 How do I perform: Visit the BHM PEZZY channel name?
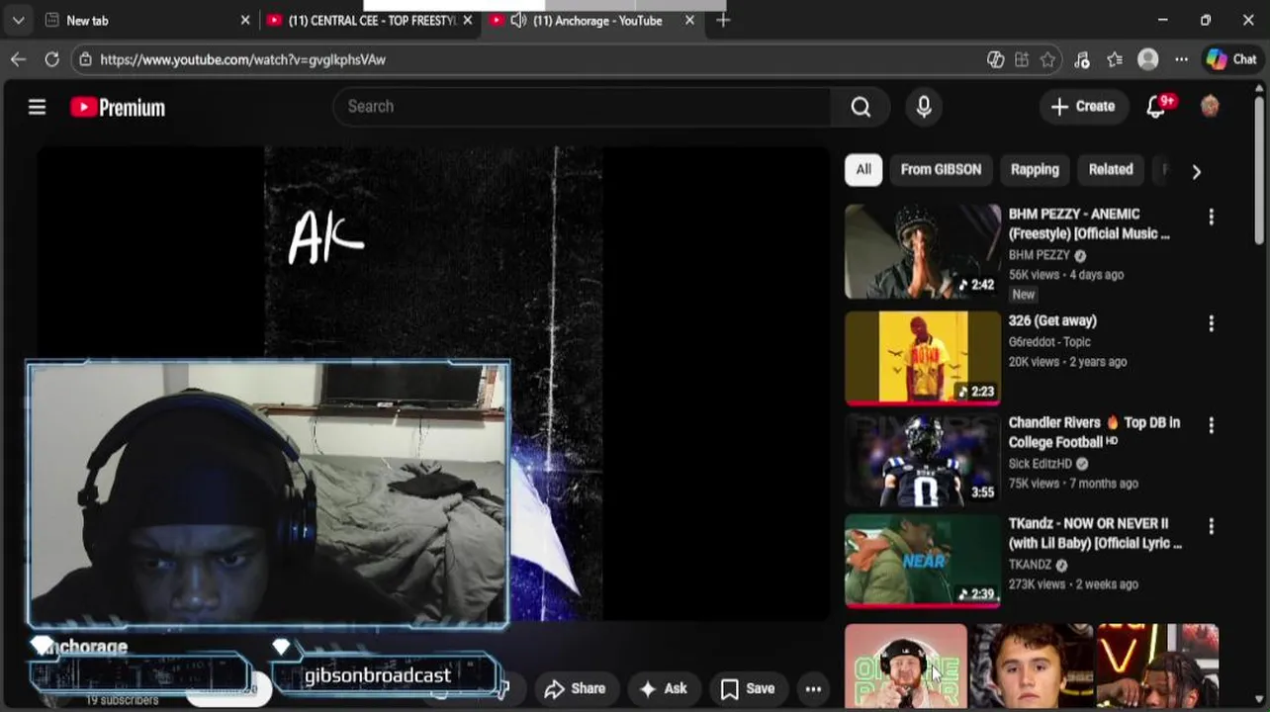click(x=1039, y=255)
